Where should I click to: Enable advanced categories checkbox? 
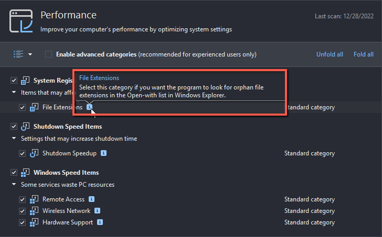[48, 54]
